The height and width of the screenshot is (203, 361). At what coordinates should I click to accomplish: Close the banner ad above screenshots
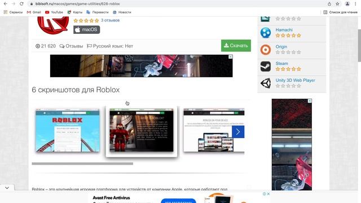(x=231, y=56)
